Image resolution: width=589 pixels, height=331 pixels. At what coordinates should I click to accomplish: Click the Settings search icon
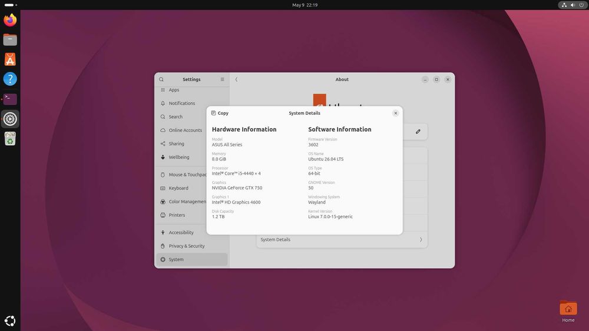click(161, 79)
